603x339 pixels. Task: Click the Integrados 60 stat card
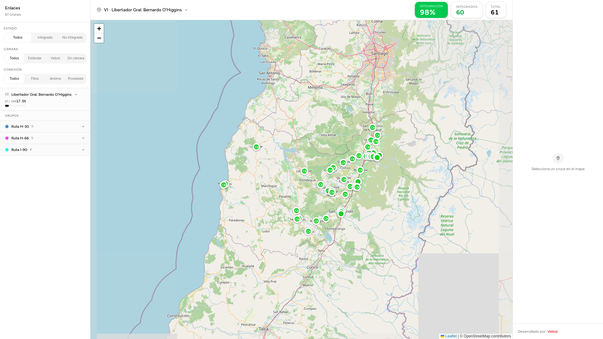point(466,10)
